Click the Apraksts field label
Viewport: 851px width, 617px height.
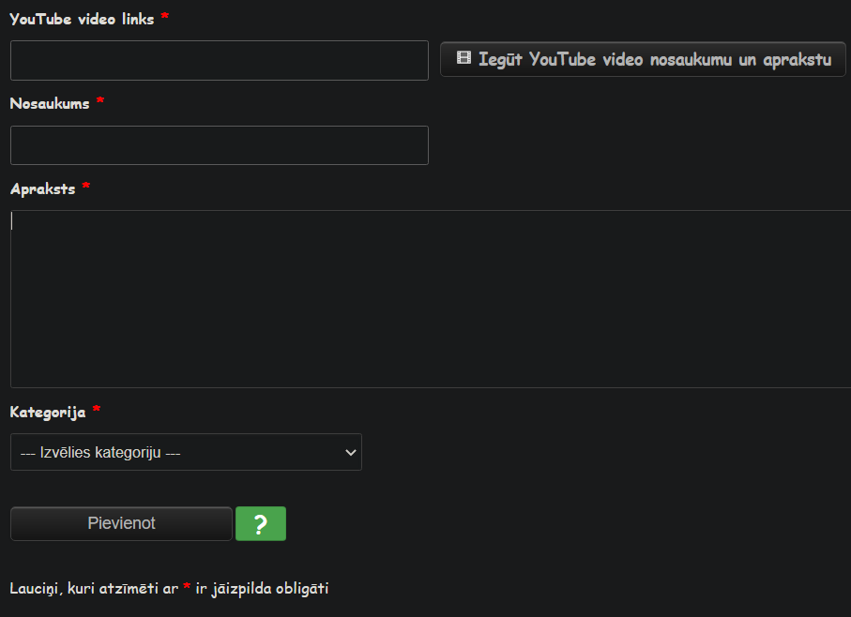[x=43, y=189]
